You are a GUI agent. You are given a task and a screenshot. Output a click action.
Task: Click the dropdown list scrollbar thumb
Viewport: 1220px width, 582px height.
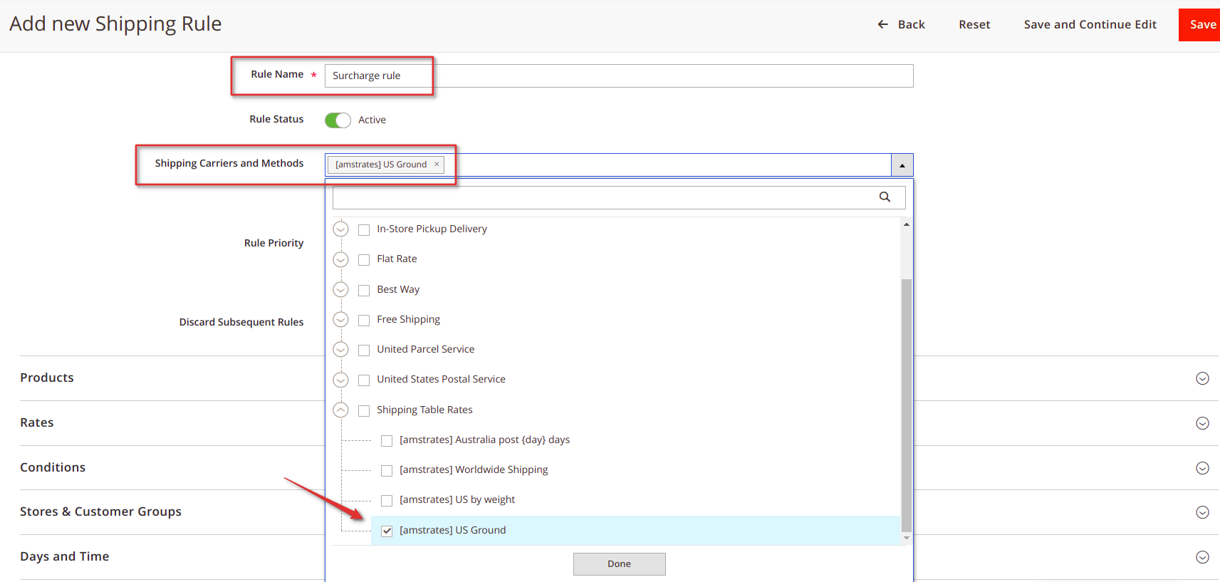tap(906, 405)
